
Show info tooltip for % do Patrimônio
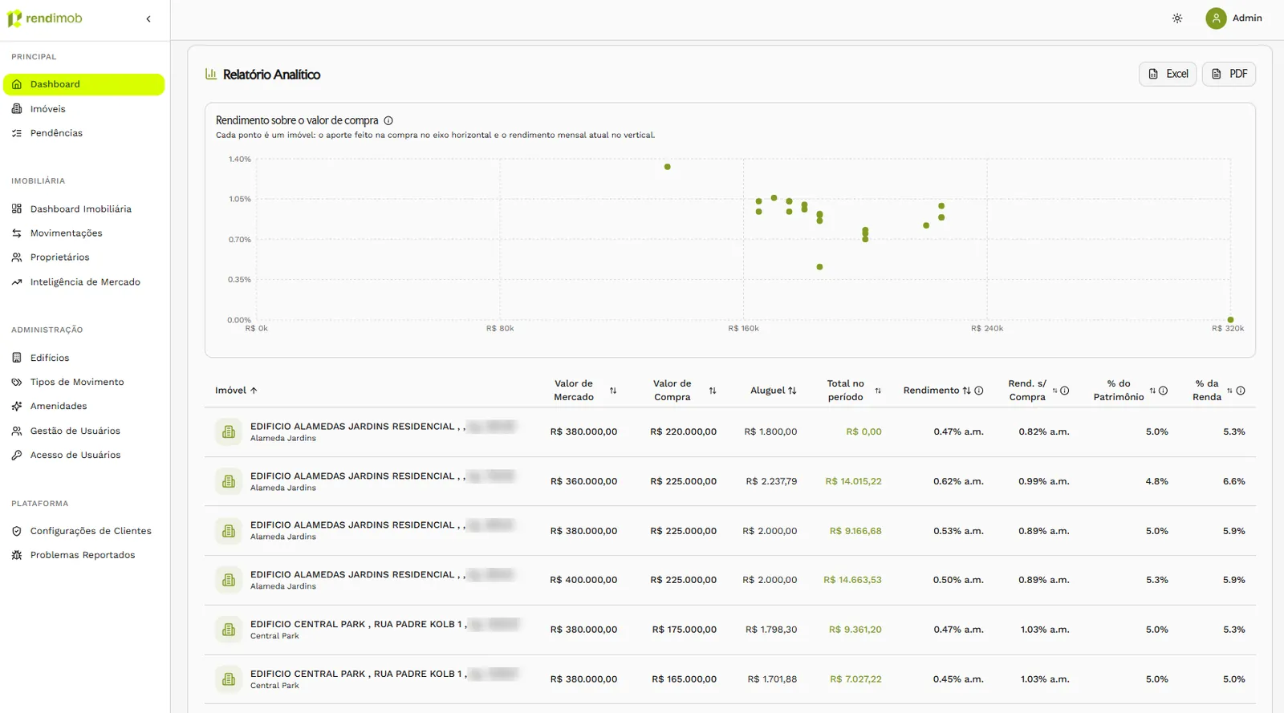point(1164,391)
